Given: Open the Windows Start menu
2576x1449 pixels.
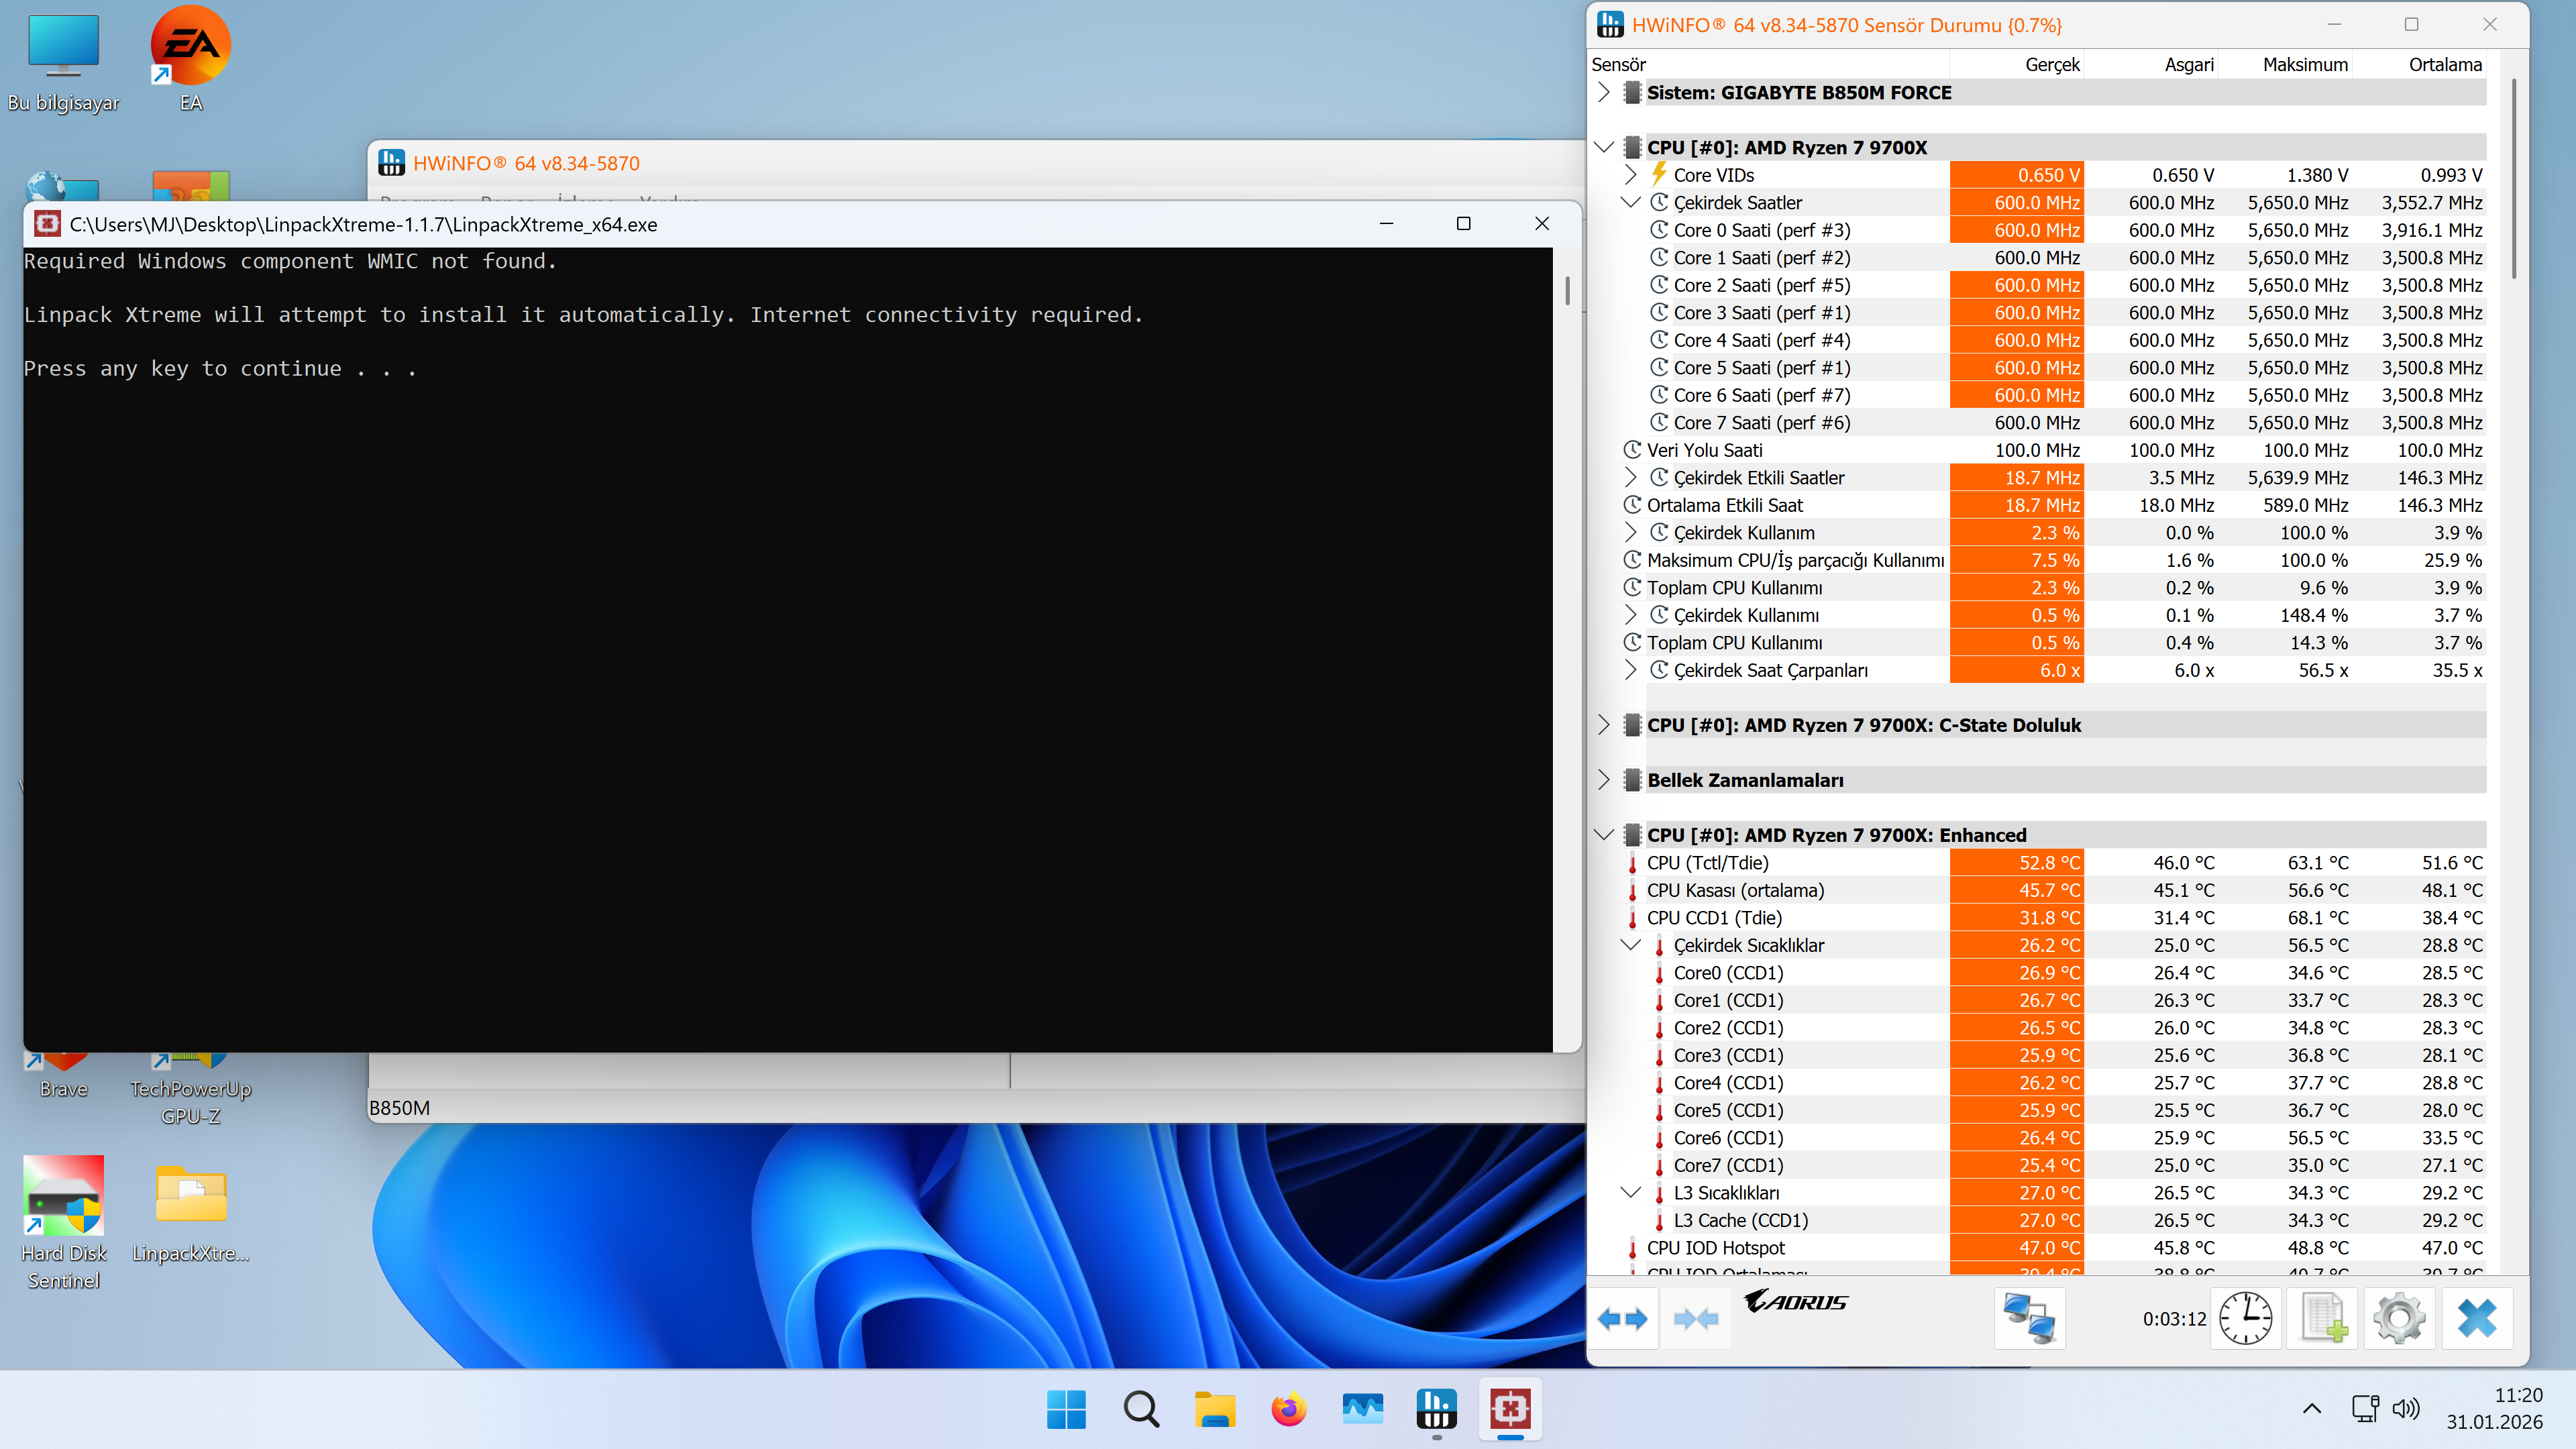Looking at the screenshot, I should (1066, 1410).
